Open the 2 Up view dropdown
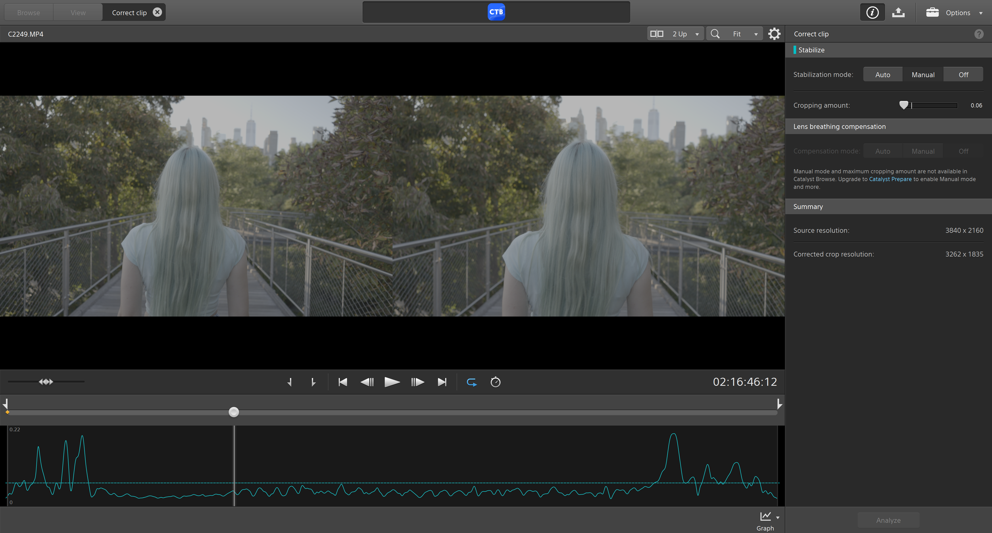Viewport: 992px width, 533px height. [696, 34]
